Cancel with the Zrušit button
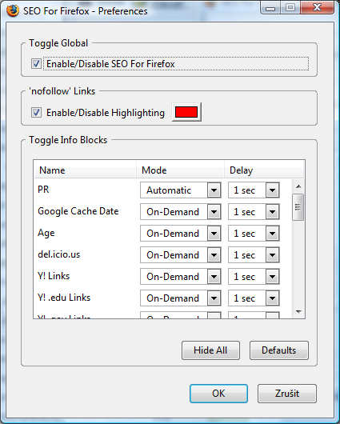Screen dimensions: 340x424 [287, 394]
